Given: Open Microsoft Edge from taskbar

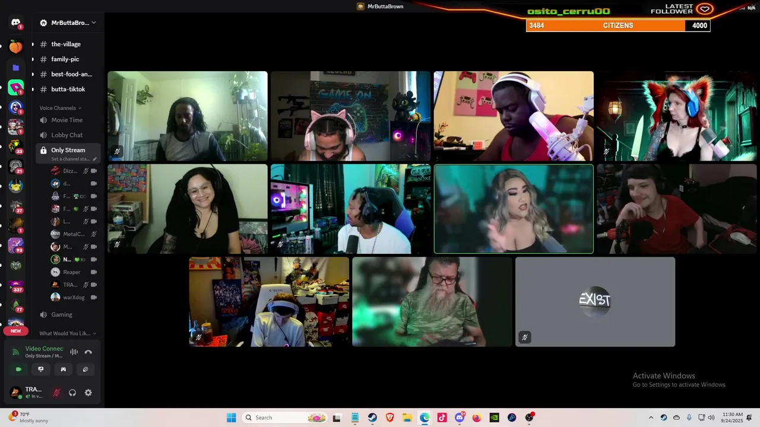Looking at the screenshot, I should (425, 418).
